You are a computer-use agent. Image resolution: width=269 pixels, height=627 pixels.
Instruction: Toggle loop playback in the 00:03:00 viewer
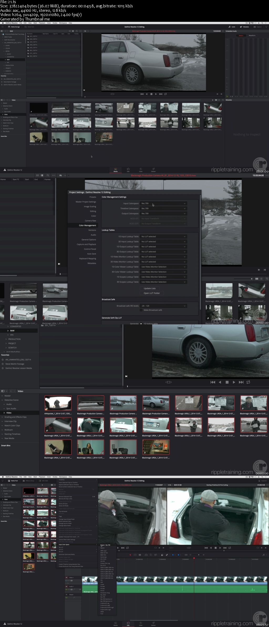pyautogui.click(x=248, y=382)
